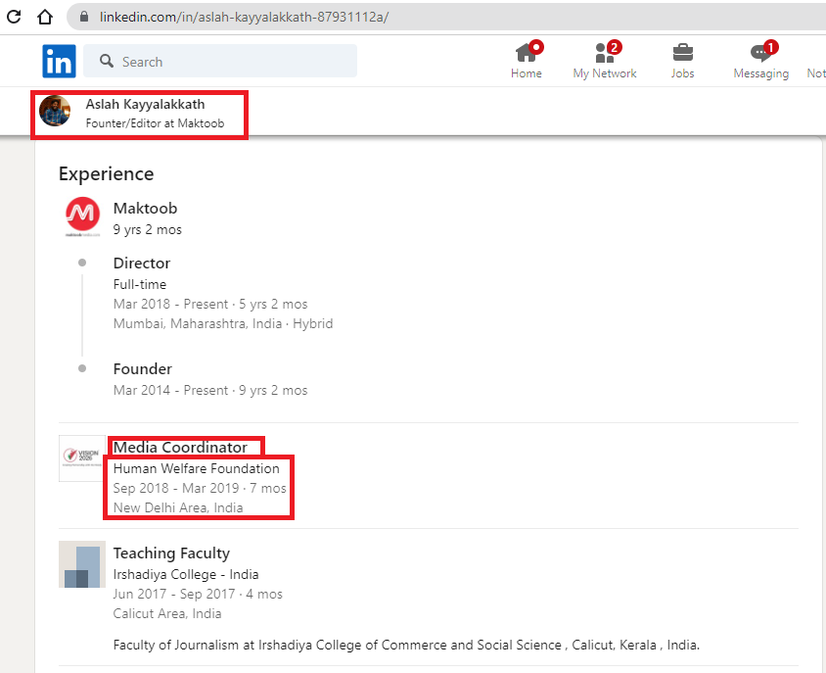
Task: Open the Media Coordinator position
Action: tap(180, 448)
